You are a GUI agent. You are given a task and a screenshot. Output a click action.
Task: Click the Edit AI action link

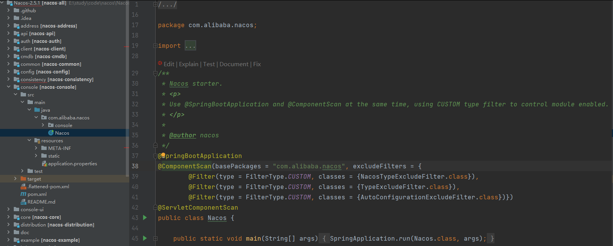169,64
